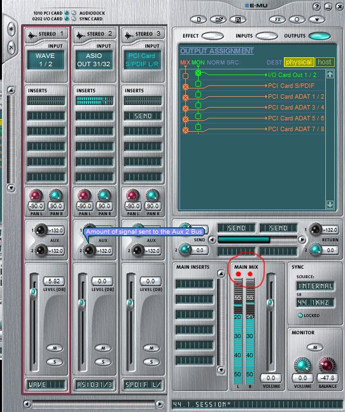Switch to the EFFECT view tab
The height and width of the screenshot is (412, 345).
point(213,36)
